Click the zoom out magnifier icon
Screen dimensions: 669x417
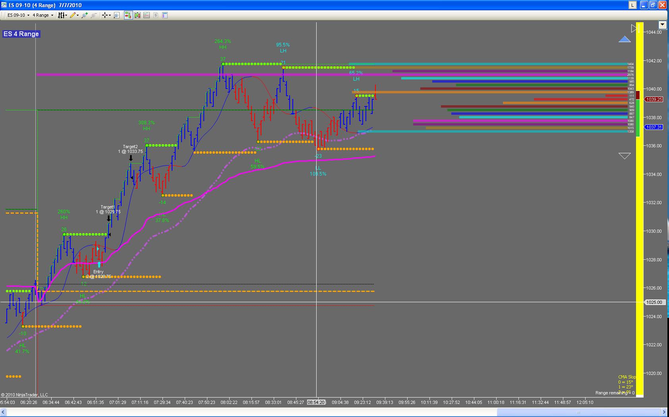94,15
